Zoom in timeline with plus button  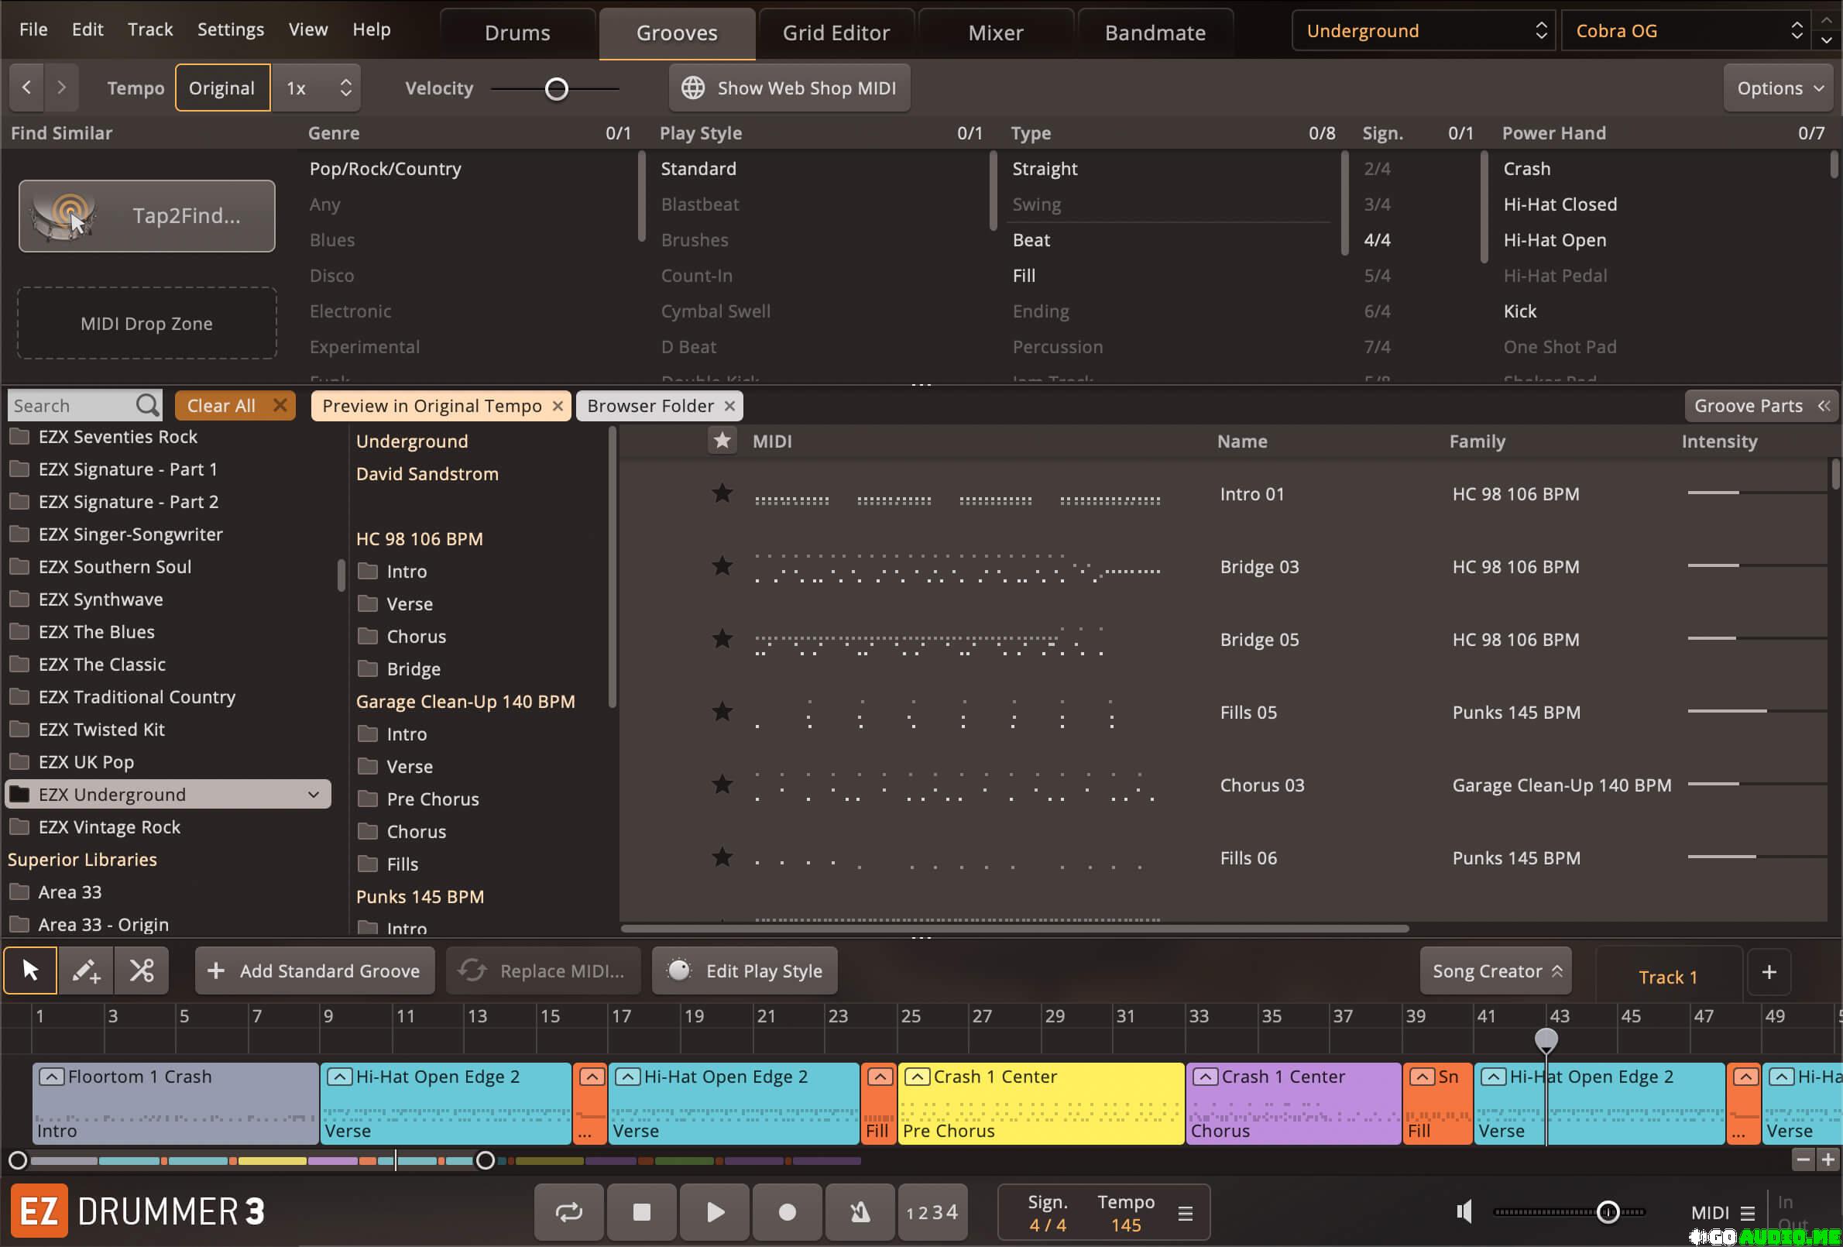pos(1828,1159)
